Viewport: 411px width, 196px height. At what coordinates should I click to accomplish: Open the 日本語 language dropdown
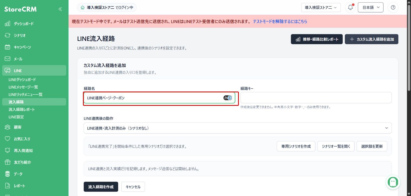(x=371, y=8)
